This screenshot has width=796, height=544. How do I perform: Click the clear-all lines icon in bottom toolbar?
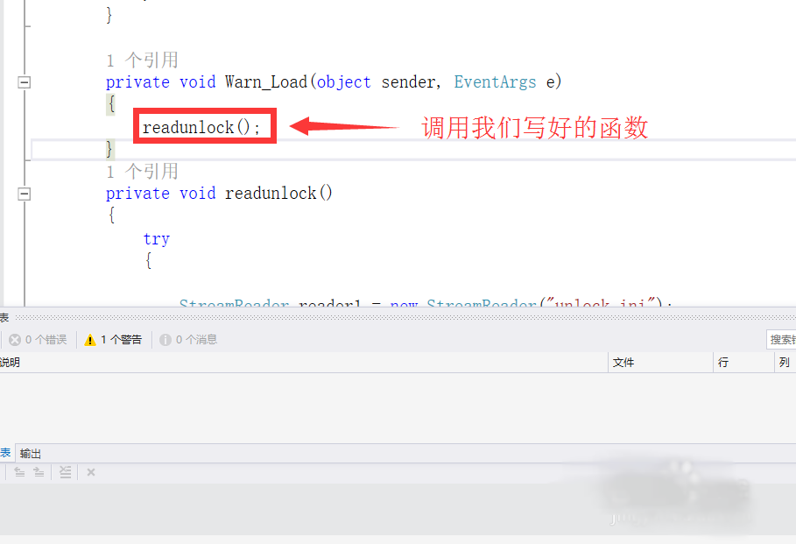tap(65, 472)
